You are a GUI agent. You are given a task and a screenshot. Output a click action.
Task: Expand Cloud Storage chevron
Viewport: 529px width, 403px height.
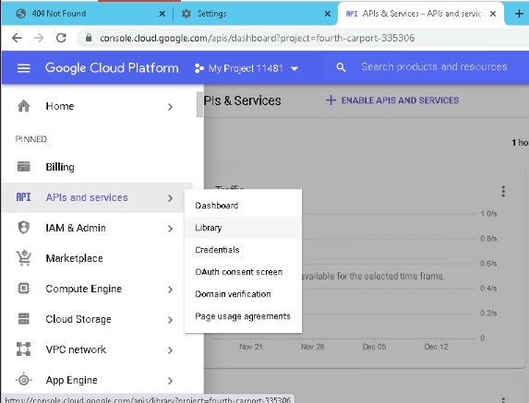pos(171,320)
